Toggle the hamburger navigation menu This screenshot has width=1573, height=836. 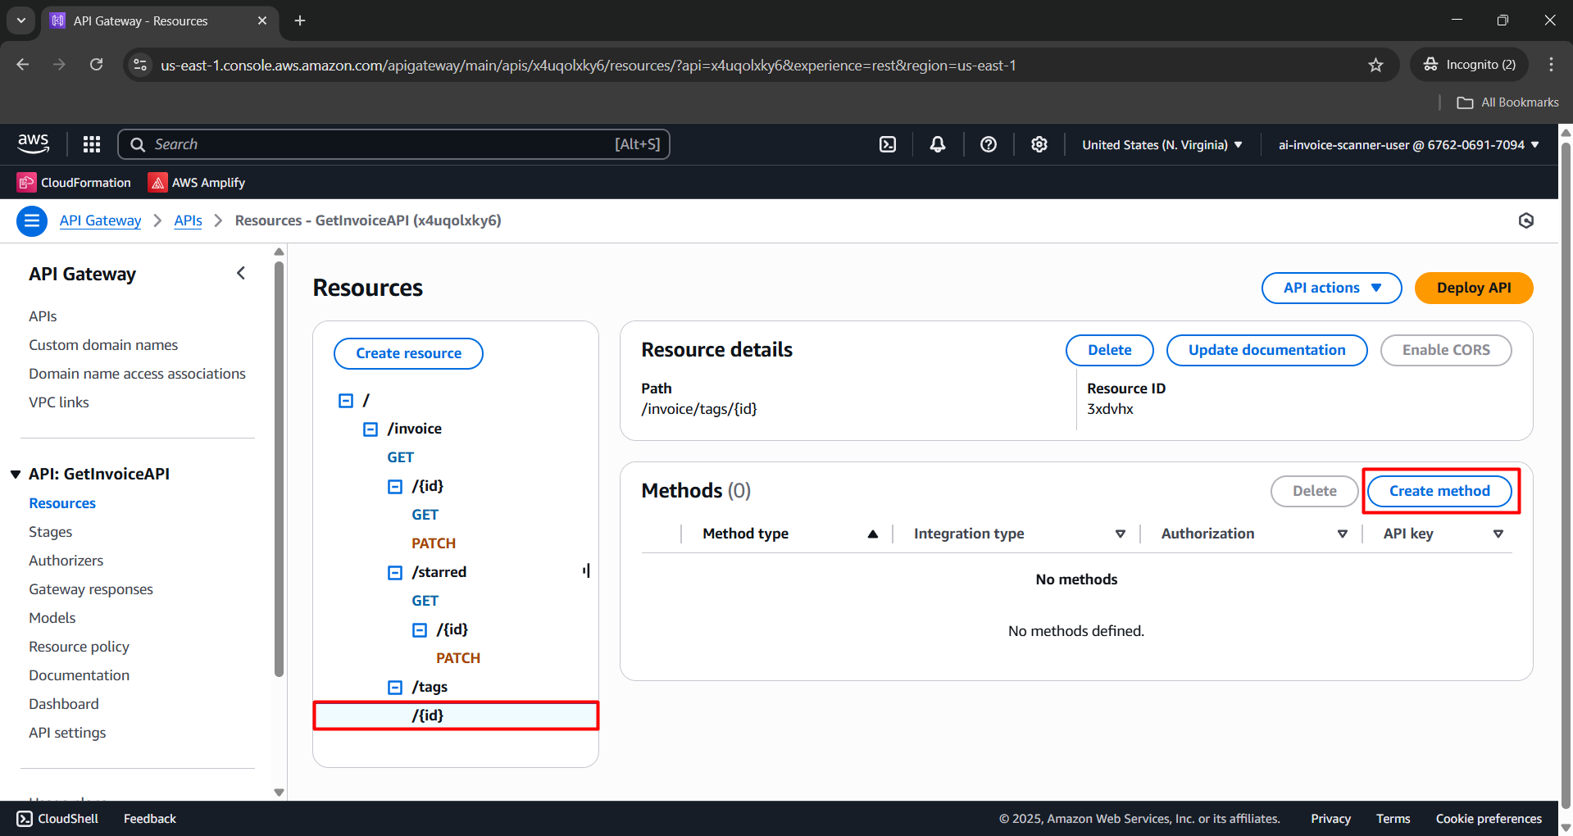pyautogui.click(x=32, y=220)
